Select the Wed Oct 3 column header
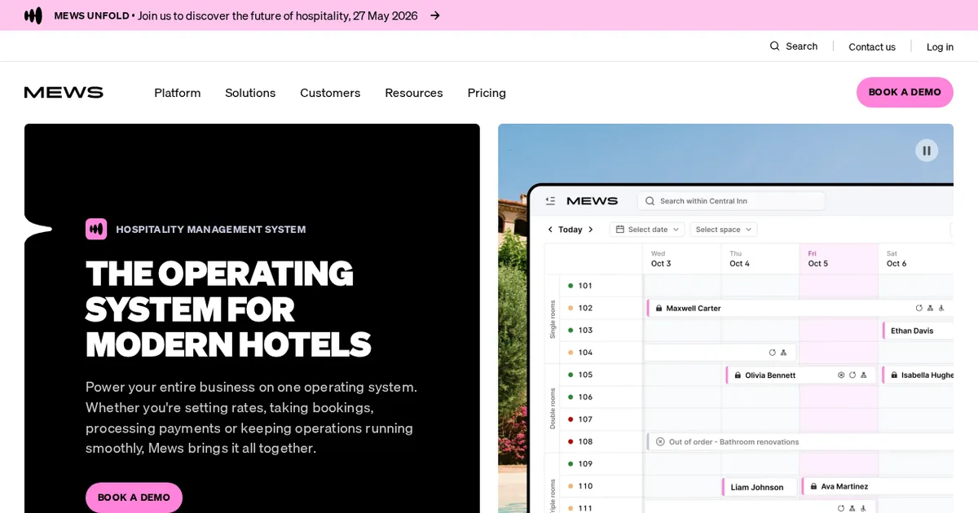 (x=682, y=258)
